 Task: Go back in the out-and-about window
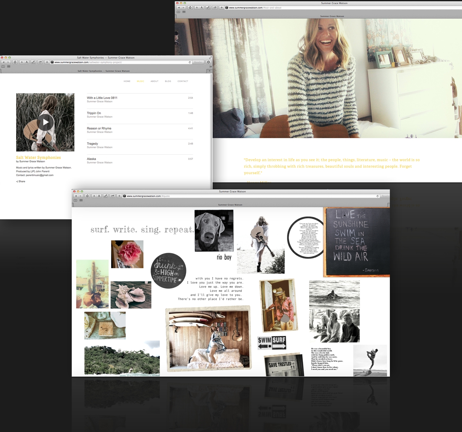click(x=179, y=8)
